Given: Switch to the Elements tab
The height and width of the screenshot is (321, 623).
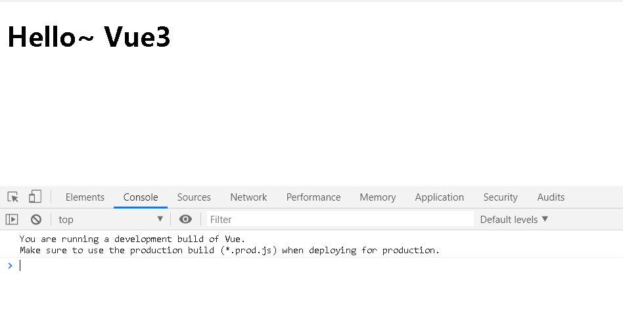Looking at the screenshot, I should pos(85,197).
